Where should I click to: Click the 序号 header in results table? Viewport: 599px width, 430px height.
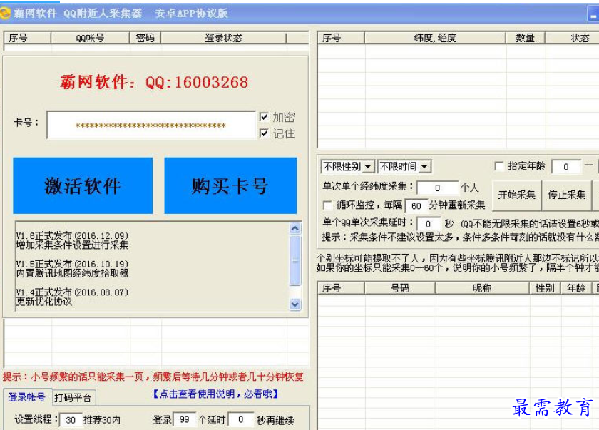[x=341, y=288]
